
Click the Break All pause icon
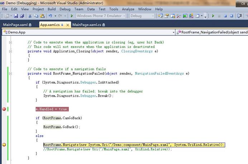219,16
